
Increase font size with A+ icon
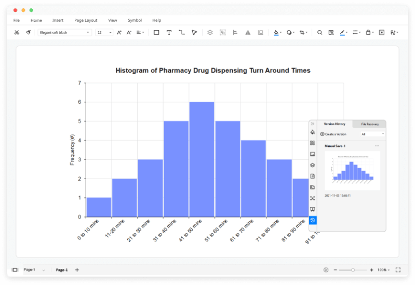pos(119,32)
